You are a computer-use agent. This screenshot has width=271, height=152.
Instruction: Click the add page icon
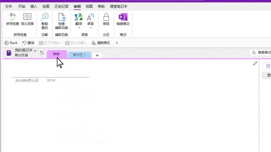click(268, 66)
